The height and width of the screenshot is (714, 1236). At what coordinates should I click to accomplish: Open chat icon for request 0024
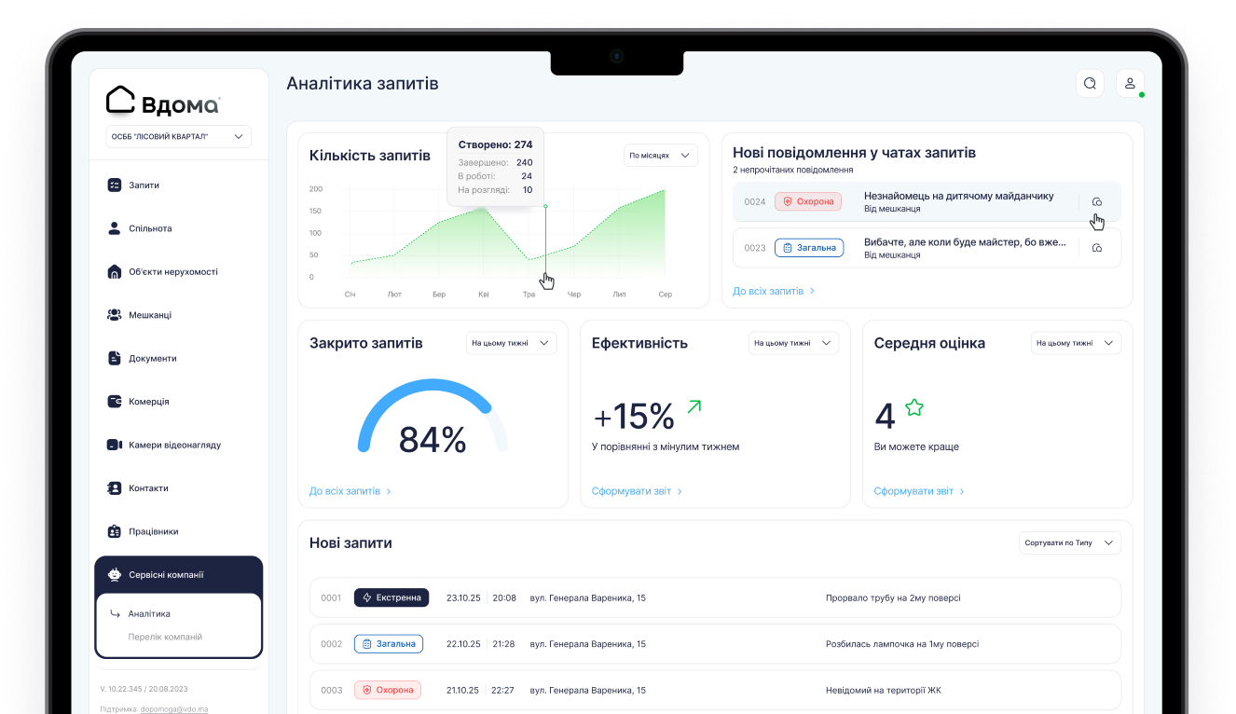pyautogui.click(x=1097, y=201)
